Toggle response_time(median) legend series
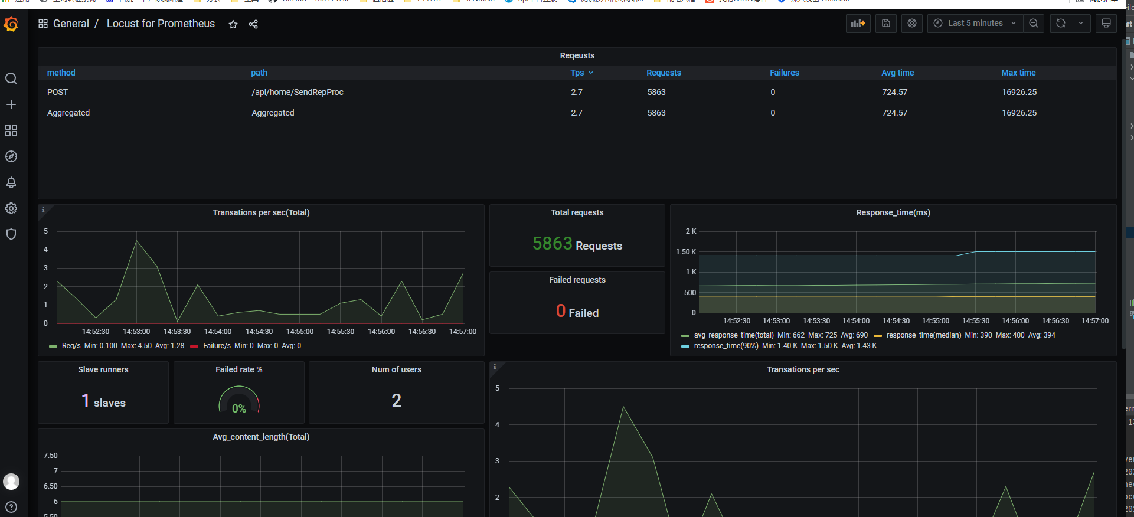The height and width of the screenshot is (517, 1134). 924,335
